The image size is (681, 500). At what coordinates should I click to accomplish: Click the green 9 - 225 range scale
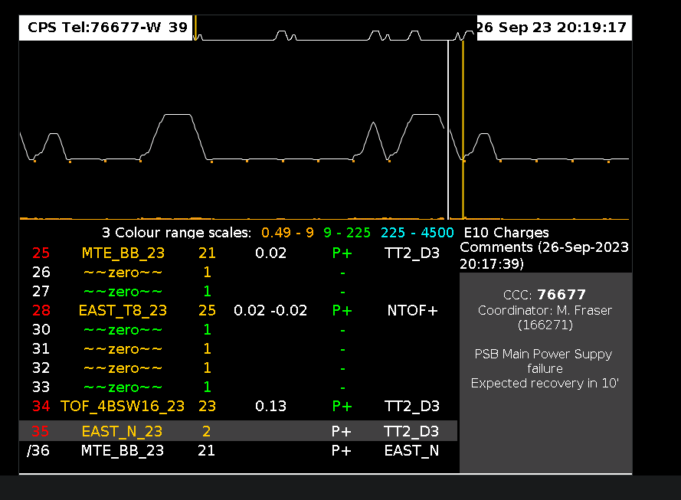click(x=347, y=233)
